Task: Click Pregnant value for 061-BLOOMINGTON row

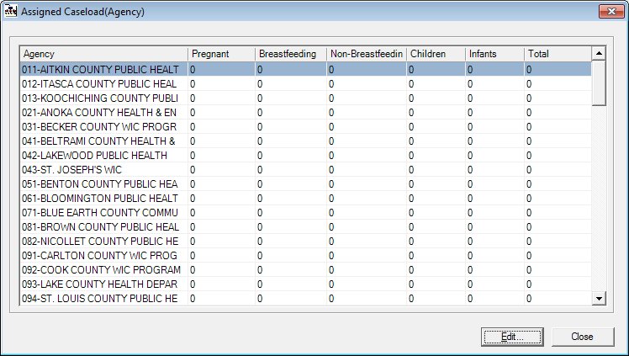Action: coord(193,199)
